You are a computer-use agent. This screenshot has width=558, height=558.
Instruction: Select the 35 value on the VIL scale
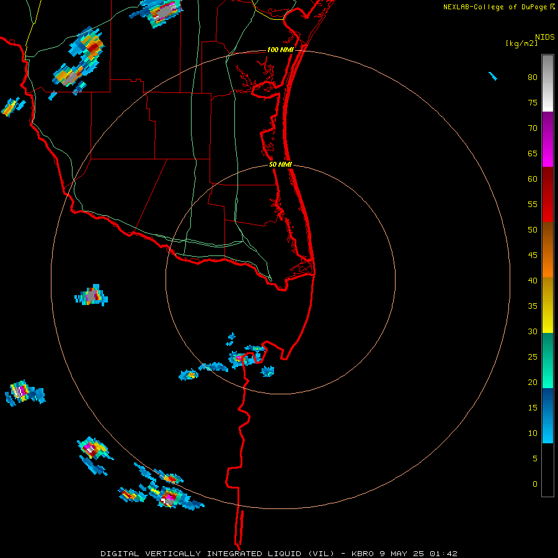click(x=533, y=306)
